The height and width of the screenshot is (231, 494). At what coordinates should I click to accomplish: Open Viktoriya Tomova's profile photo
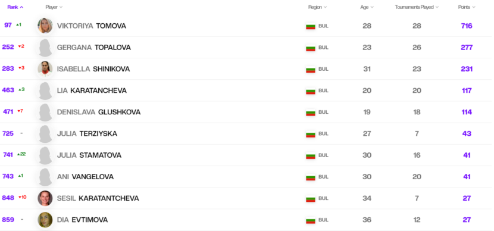click(x=45, y=26)
